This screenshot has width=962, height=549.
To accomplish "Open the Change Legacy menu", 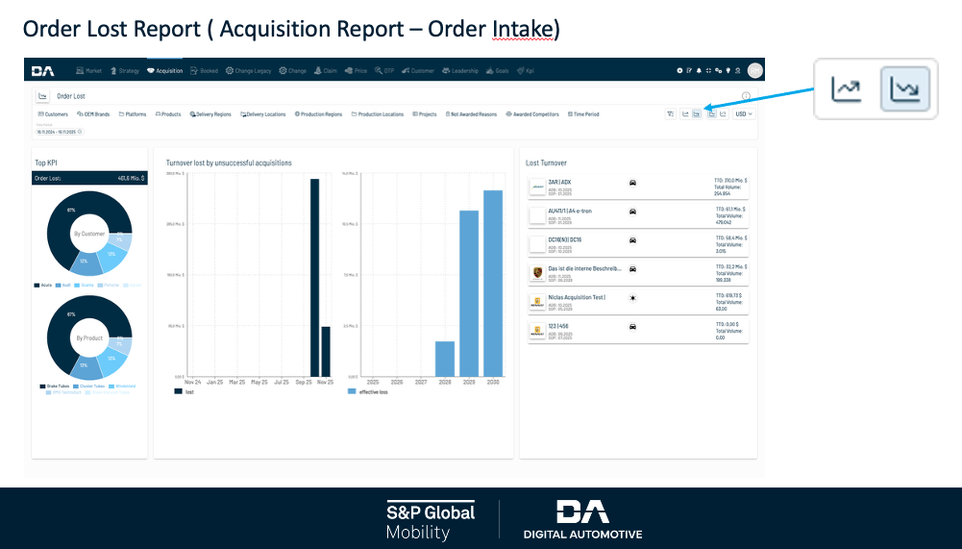I will pos(249,70).
